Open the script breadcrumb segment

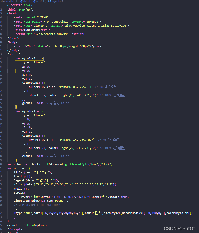coord(41,1)
